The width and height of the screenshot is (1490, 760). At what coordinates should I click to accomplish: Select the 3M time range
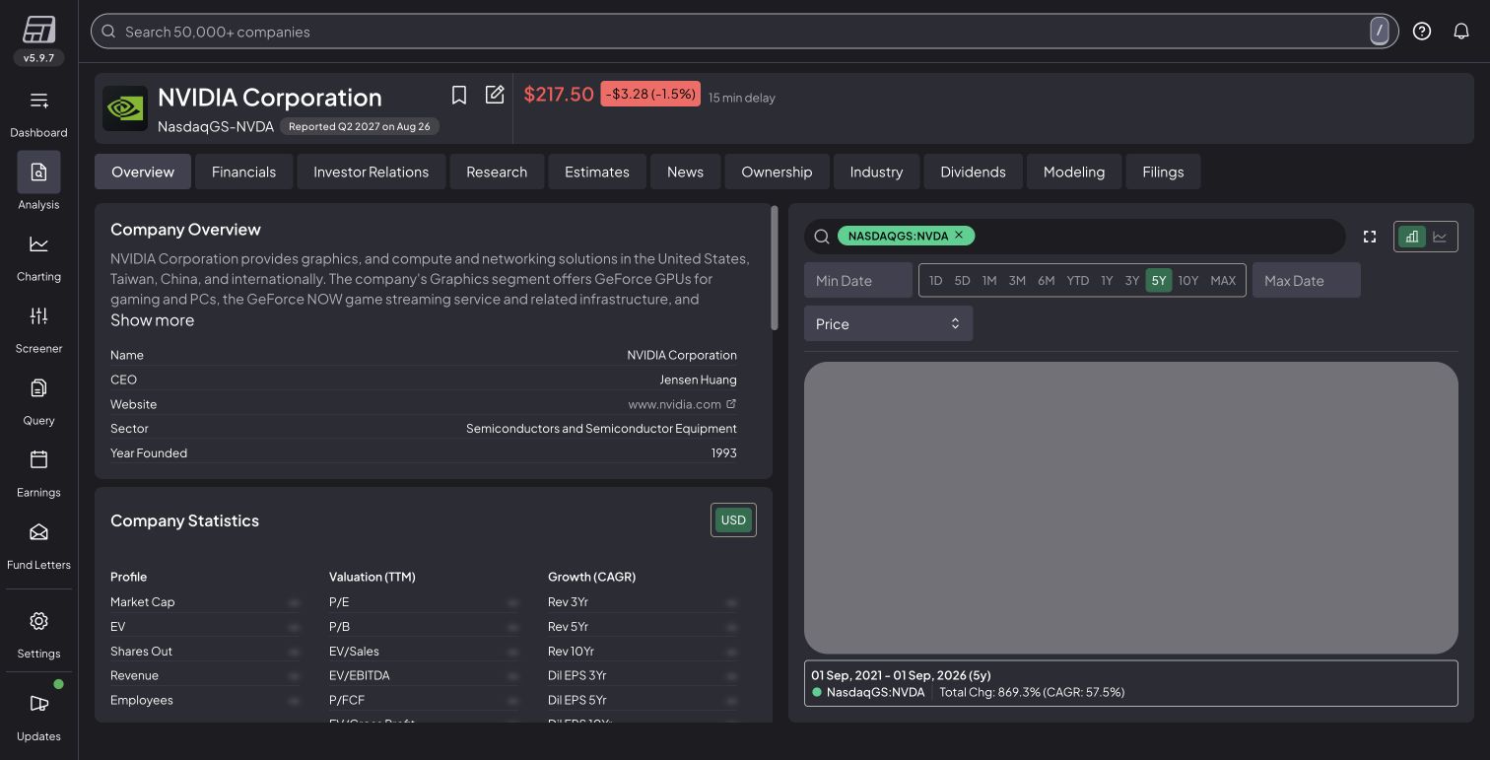pos(1017,281)
